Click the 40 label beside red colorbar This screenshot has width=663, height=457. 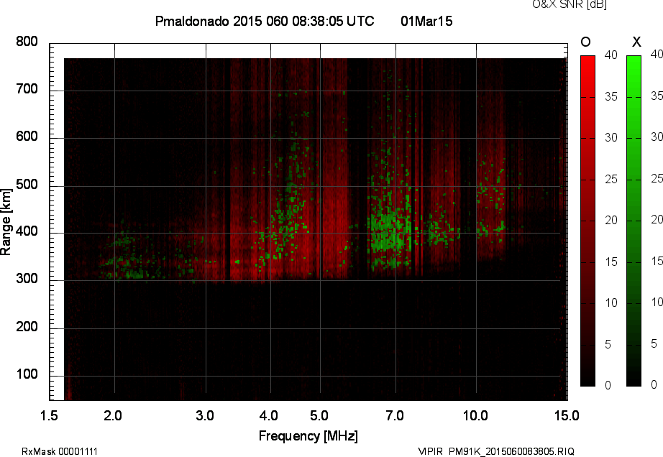pos(611,55)
